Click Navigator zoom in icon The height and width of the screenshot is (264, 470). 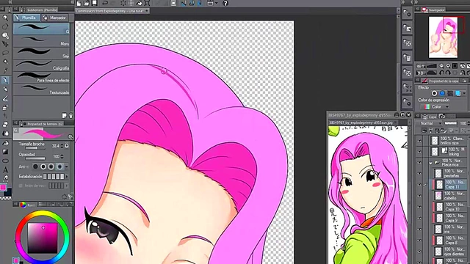coord(448,66)
